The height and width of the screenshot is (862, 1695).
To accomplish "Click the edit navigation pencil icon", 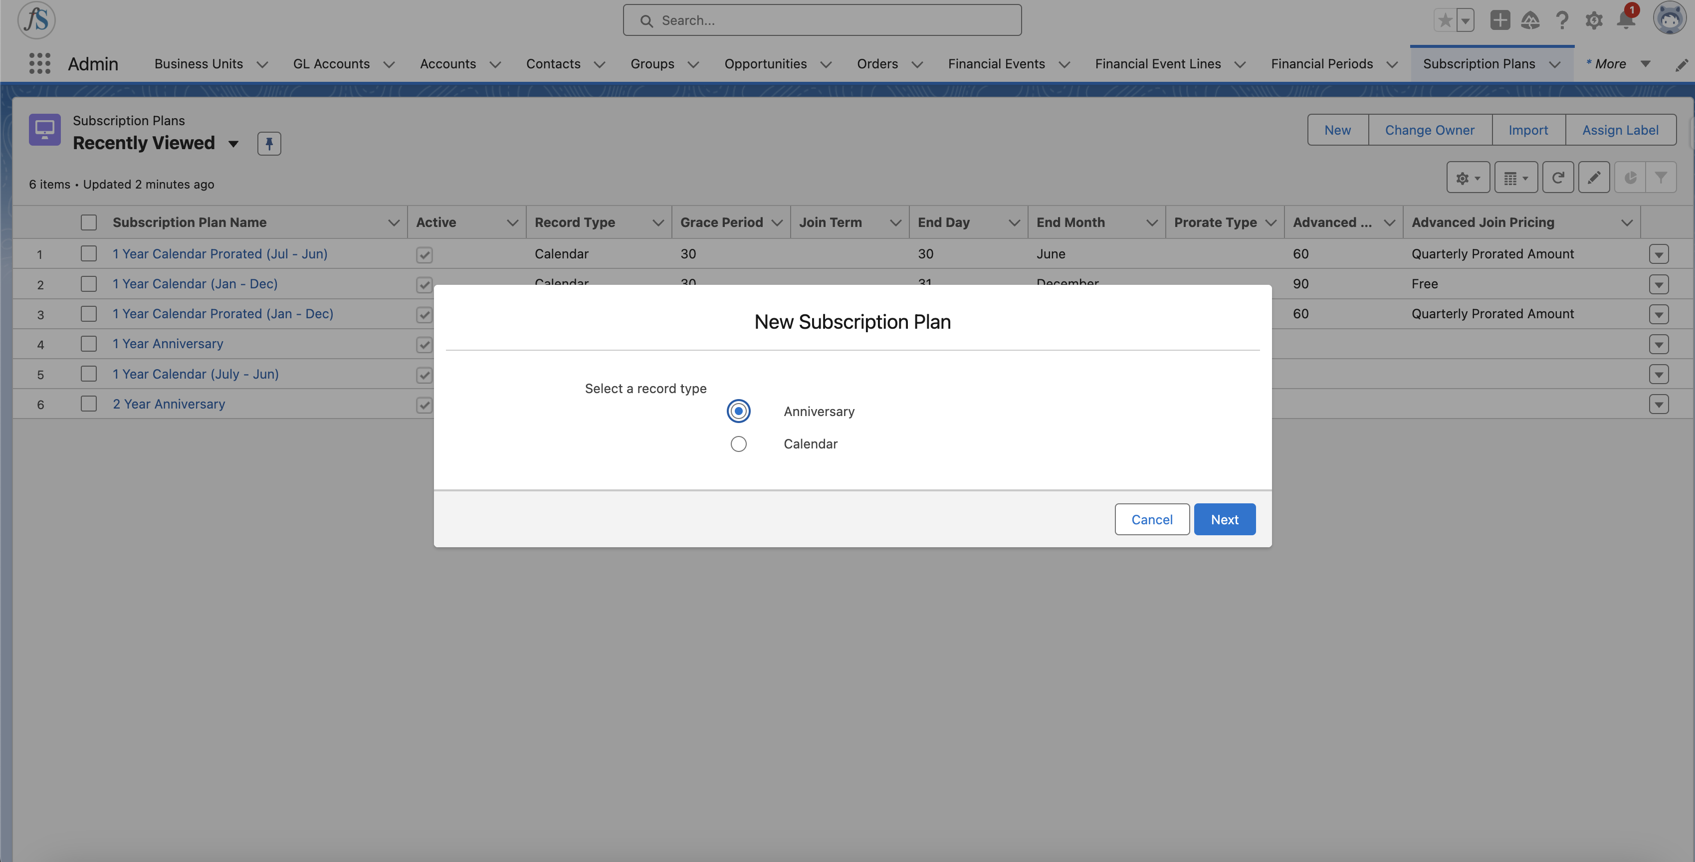I will coord(1681,64).
